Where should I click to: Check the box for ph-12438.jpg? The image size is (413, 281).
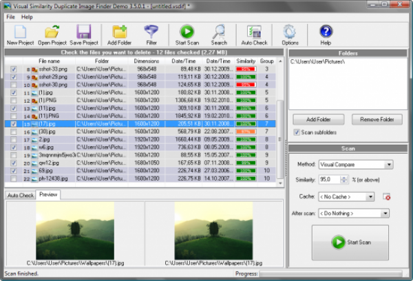pos(14,178)
